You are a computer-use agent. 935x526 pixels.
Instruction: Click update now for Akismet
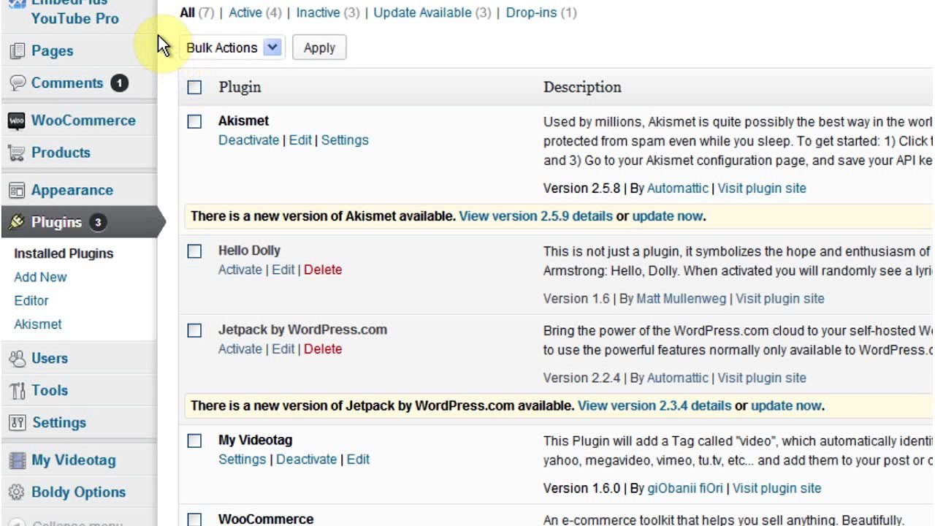(x=667, y=216)
